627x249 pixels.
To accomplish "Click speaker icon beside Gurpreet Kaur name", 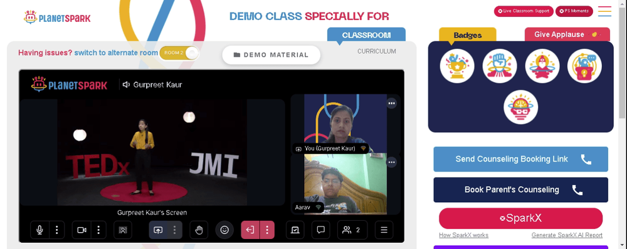I will [127, 84].
